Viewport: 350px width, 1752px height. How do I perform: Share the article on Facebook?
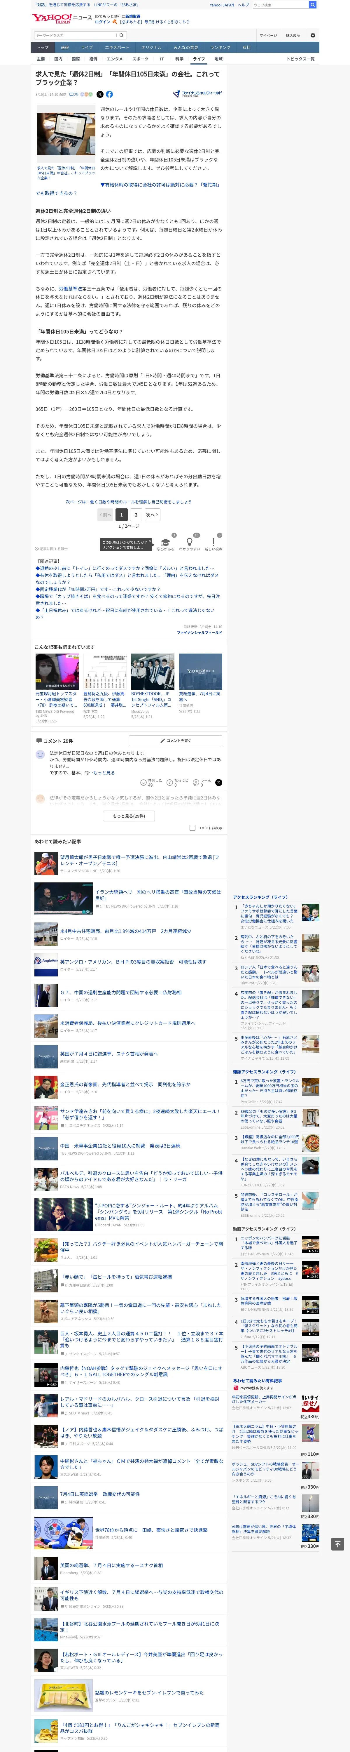[109, 95]
